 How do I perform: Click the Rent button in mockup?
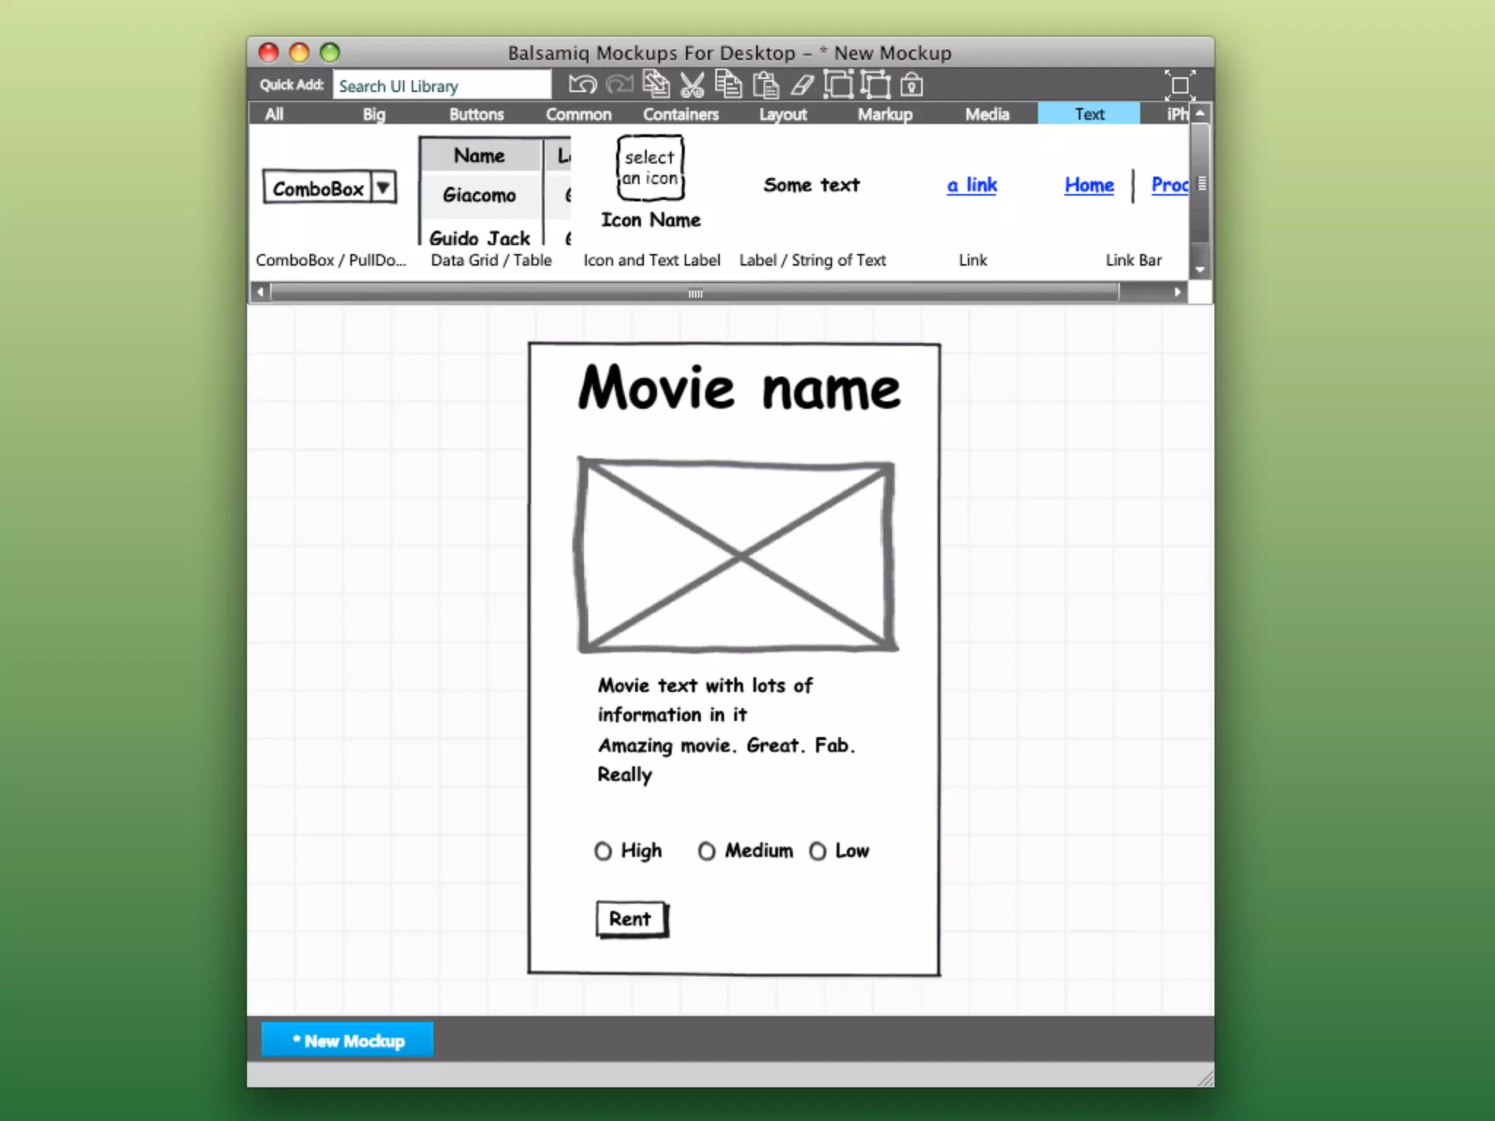(631, 919)
